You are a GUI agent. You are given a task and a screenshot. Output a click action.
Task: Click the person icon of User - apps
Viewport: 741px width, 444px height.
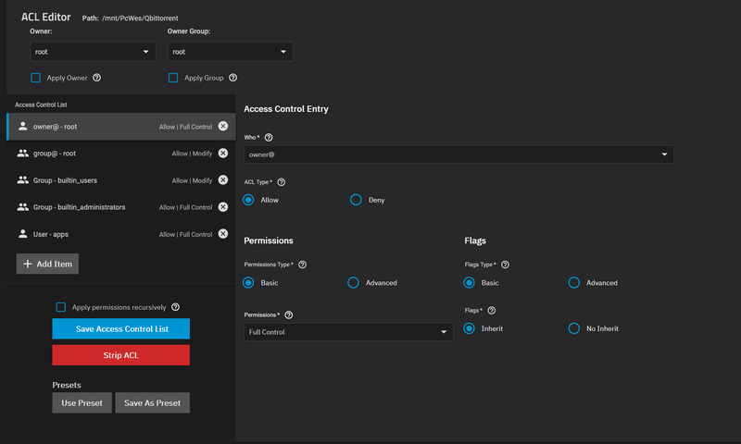click(x=22, y=233)
